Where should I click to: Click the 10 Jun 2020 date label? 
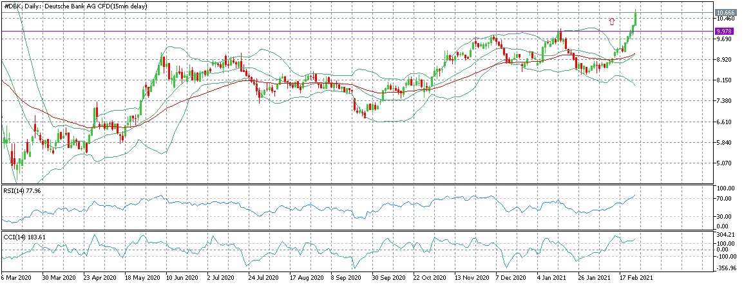tap(182, 279)
